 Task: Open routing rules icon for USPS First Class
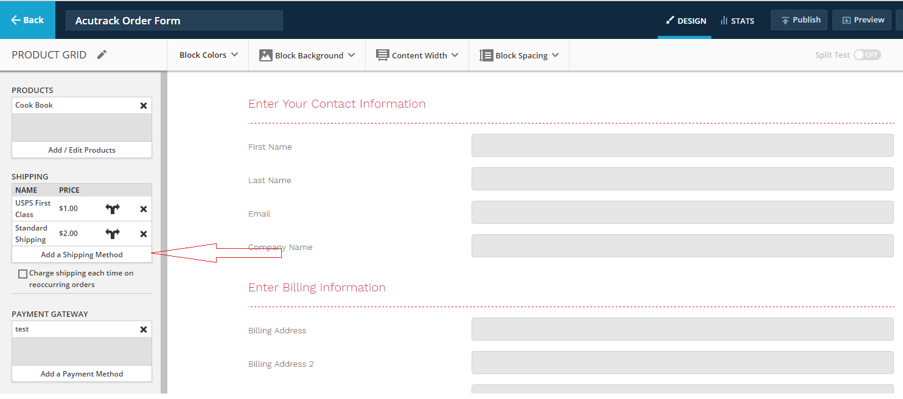point(113,209)
